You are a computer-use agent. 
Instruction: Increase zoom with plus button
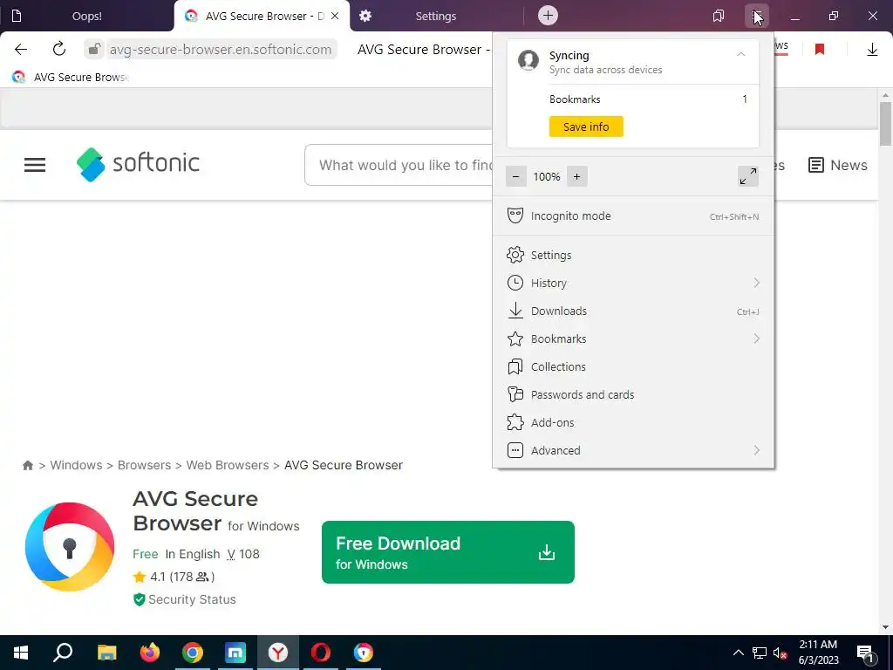[x=577, y=176]
